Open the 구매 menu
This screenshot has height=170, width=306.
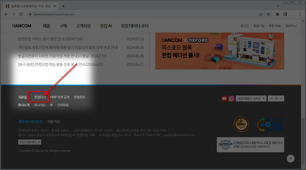click(x=63, y=26)
